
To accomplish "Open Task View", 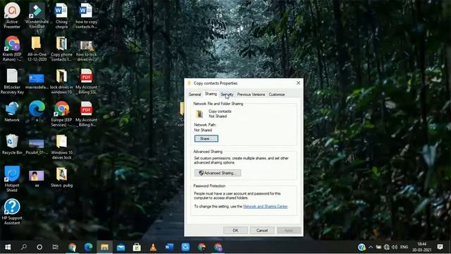I will pyautogui.click(x=55, y=247).
